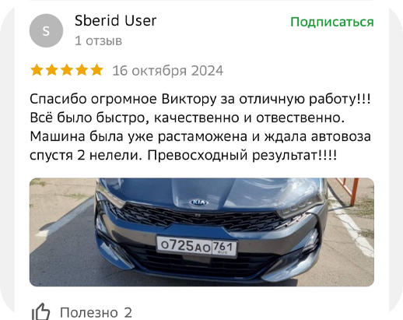This screenshot has width=403, height=320.
Task: Click the thumbs-up like icon
Action: point(40,311)
